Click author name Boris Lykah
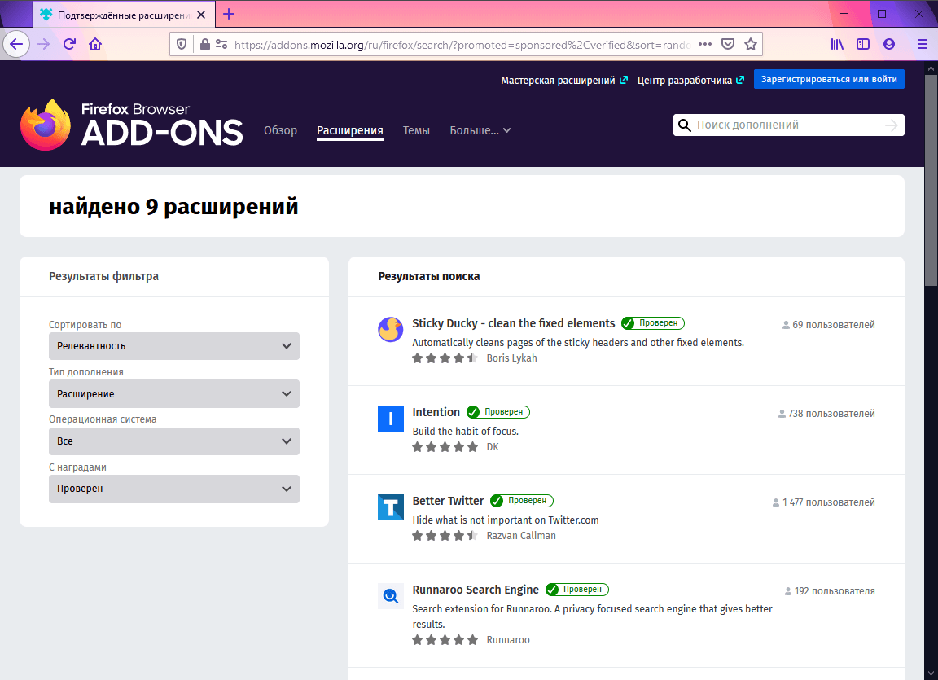The height and width of the screenshot is (680, 938). click(x=511, y=358)
